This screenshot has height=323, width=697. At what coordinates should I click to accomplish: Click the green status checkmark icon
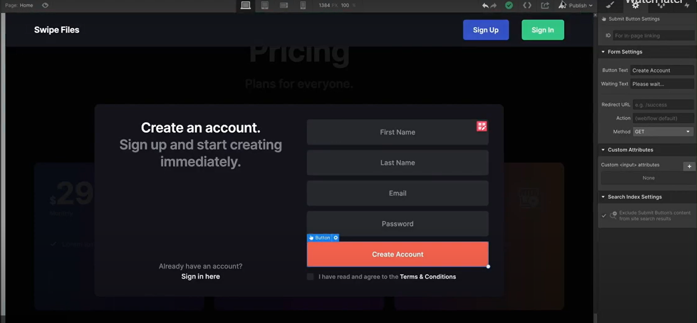(x=509, y=5)
